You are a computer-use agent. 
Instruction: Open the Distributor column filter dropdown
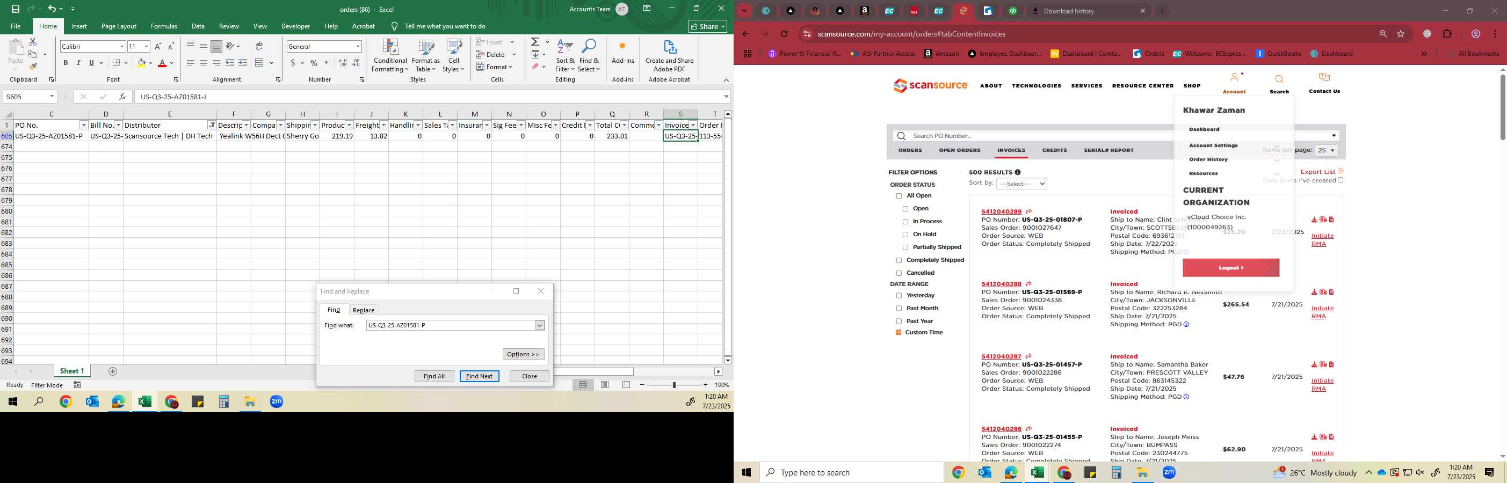(x=212, y=125)
